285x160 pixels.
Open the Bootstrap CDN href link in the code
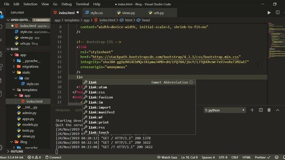[165, 57]
